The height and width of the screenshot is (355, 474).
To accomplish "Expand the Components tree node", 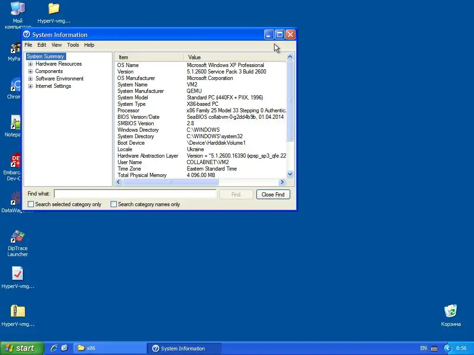I will (x=30, y=72).
